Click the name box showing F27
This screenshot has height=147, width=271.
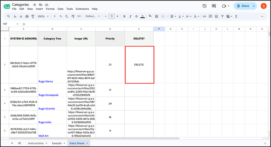tap(11, 24)
